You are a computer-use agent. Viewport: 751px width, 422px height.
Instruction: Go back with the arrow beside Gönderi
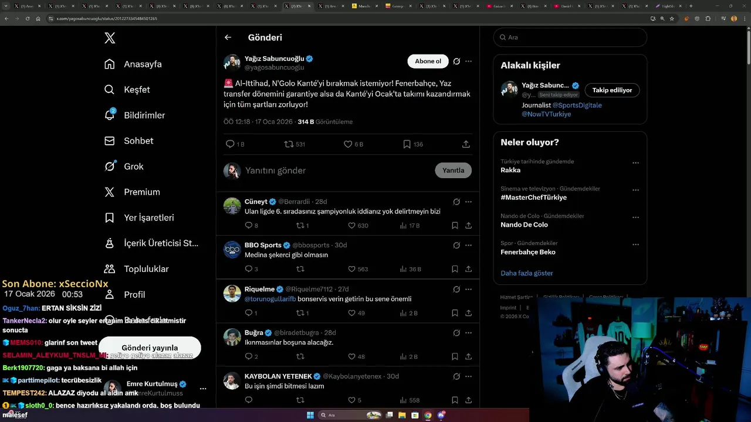tap(228, 38)
